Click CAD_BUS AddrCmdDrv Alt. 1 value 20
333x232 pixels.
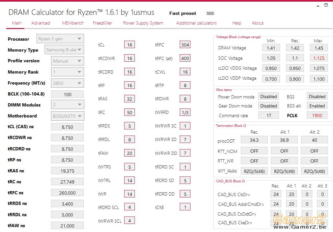click(291, 204)
